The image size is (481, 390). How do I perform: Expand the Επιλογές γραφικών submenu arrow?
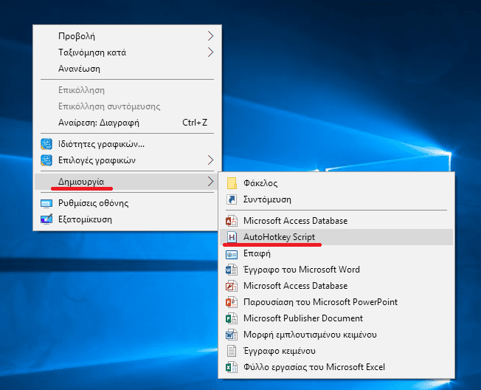[x=210, y=160]
